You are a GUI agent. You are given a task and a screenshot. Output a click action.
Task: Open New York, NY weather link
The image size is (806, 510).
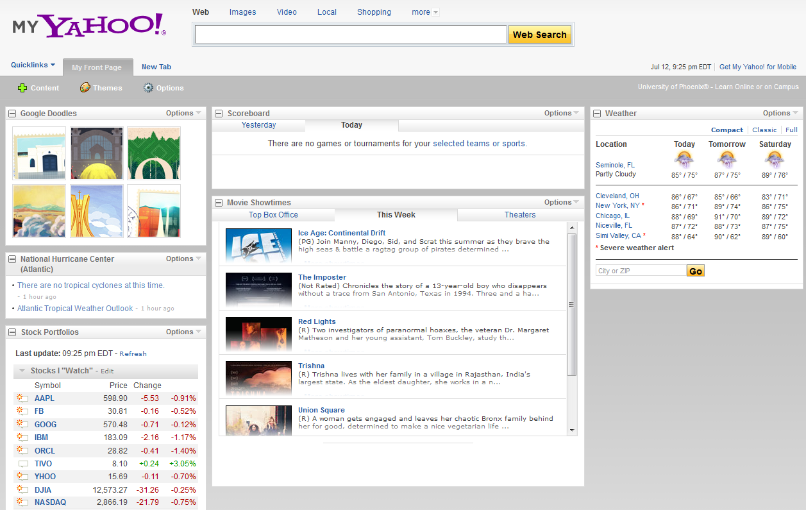pos(617,205)
